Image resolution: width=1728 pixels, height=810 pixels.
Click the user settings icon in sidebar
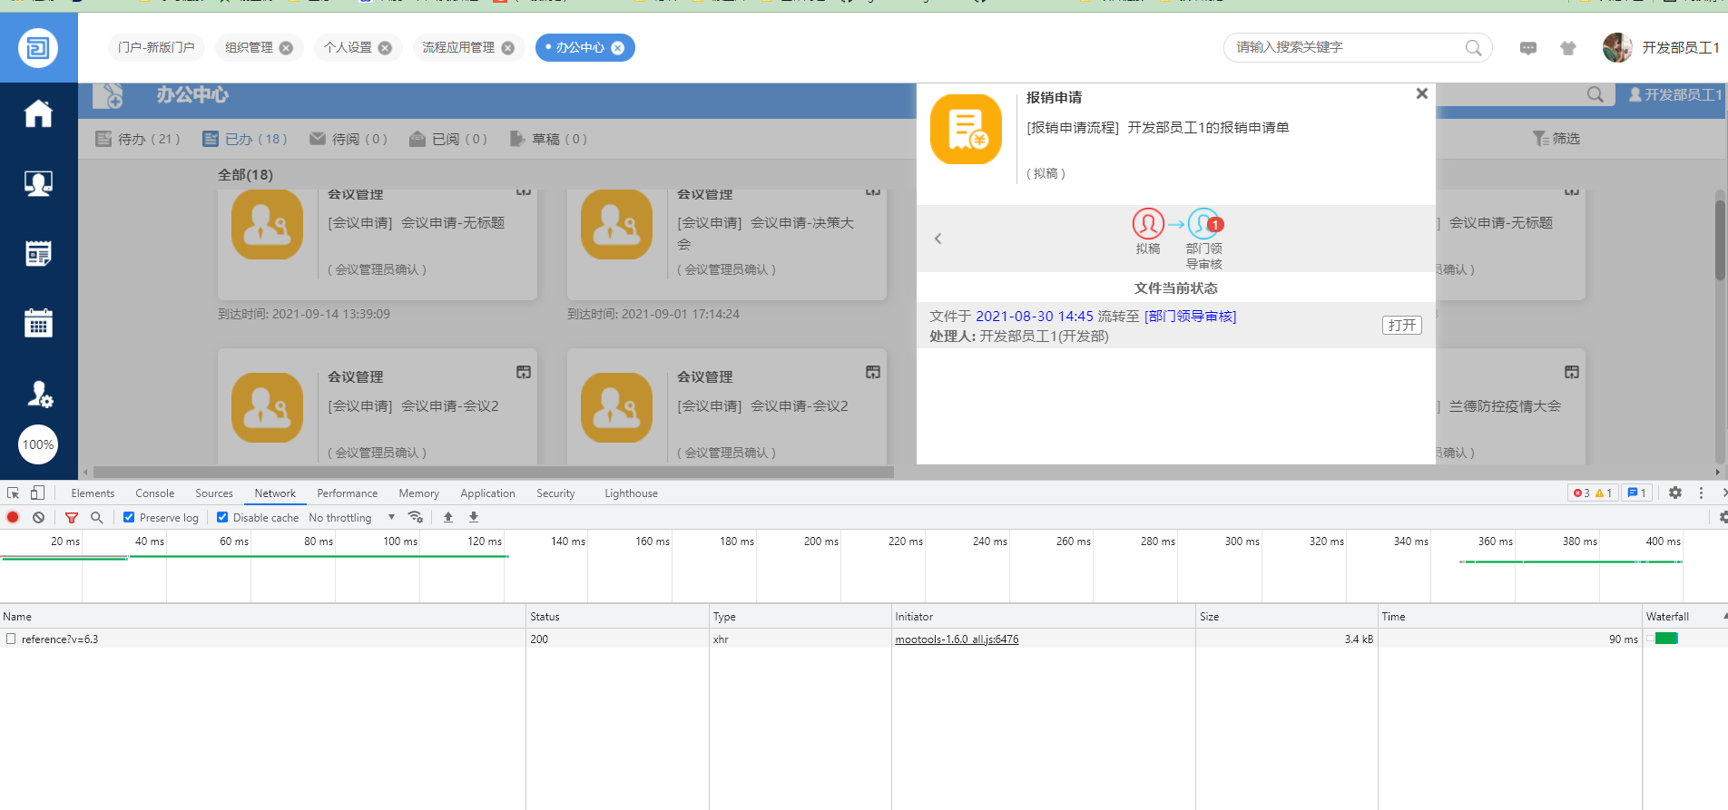pyautogui.click(x=38, y=394)
